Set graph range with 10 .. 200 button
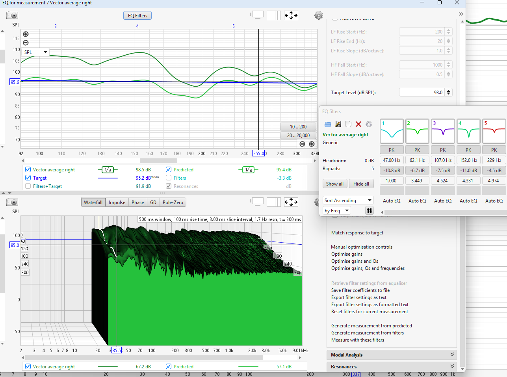This screenshot has height=377, width=507. 298,126
